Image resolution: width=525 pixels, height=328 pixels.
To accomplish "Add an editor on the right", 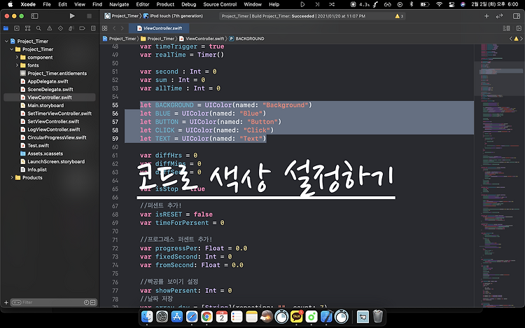I will (x=519, y=29).
